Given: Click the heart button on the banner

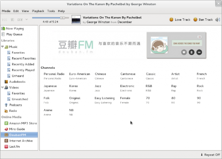Looking at the screenshot, I should point(184,52).
